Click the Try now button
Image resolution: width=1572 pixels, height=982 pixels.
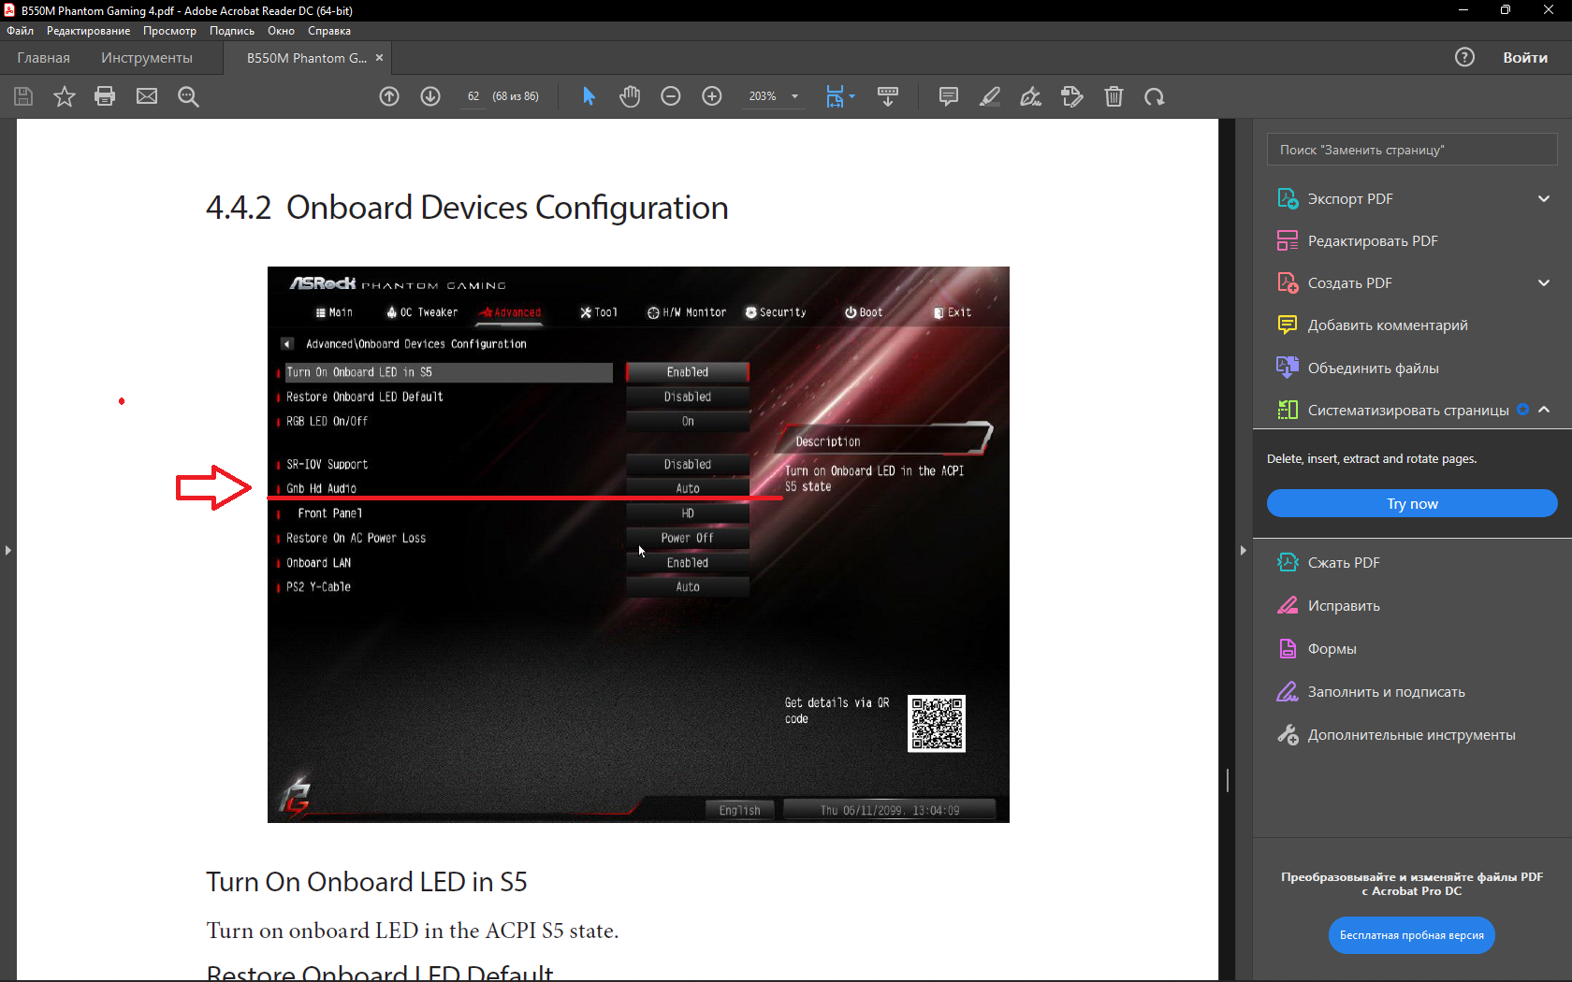1412,503
